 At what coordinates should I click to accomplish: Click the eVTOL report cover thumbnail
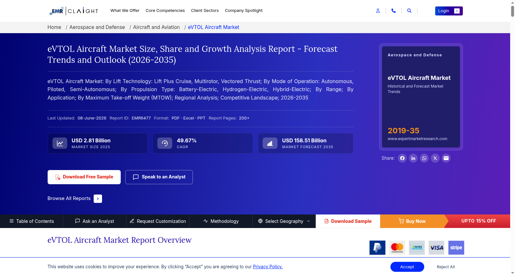tap(421, 97)
